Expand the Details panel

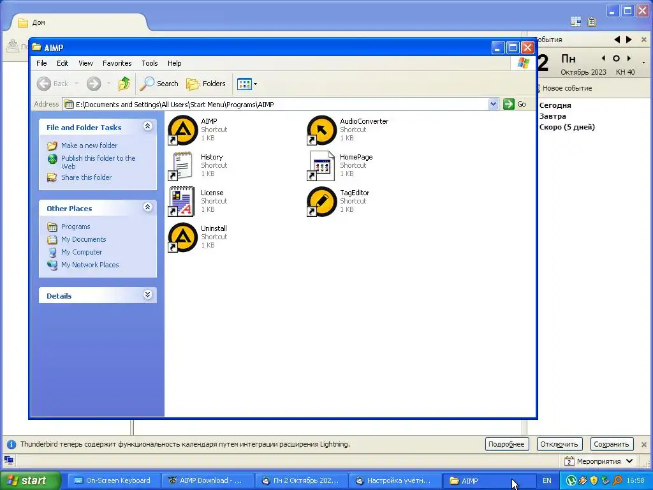pyautogui.click(x=147, y=295)
